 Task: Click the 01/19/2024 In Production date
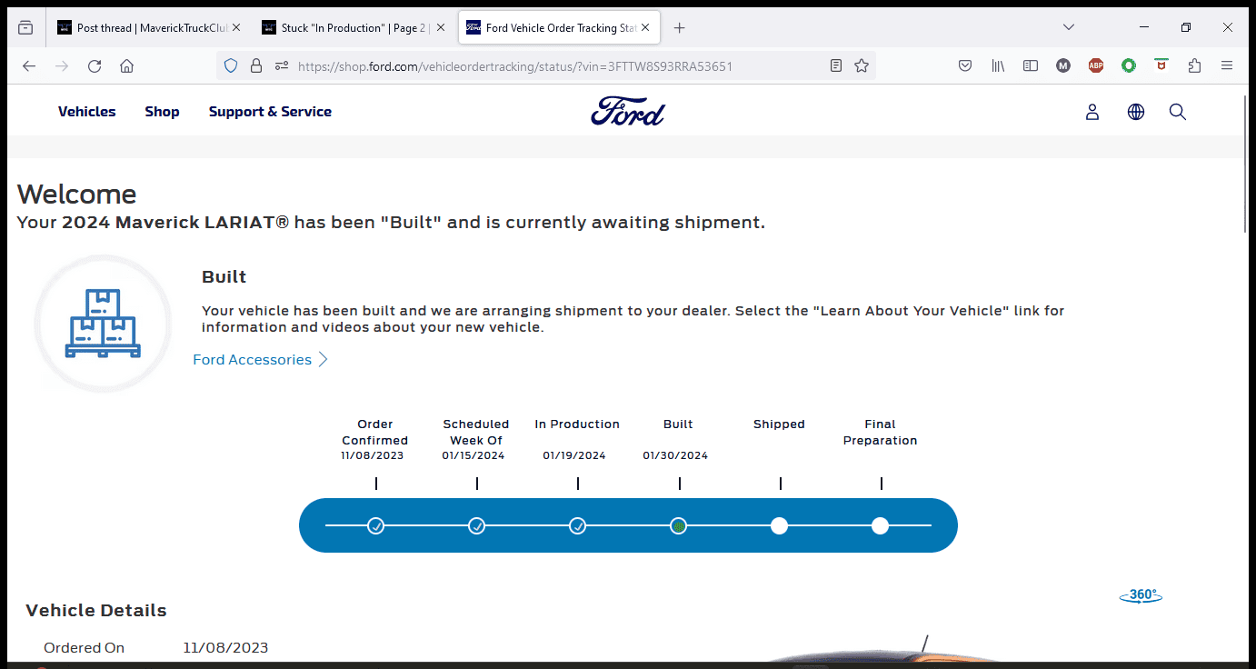pyautogui.click(x=574, y=455)
